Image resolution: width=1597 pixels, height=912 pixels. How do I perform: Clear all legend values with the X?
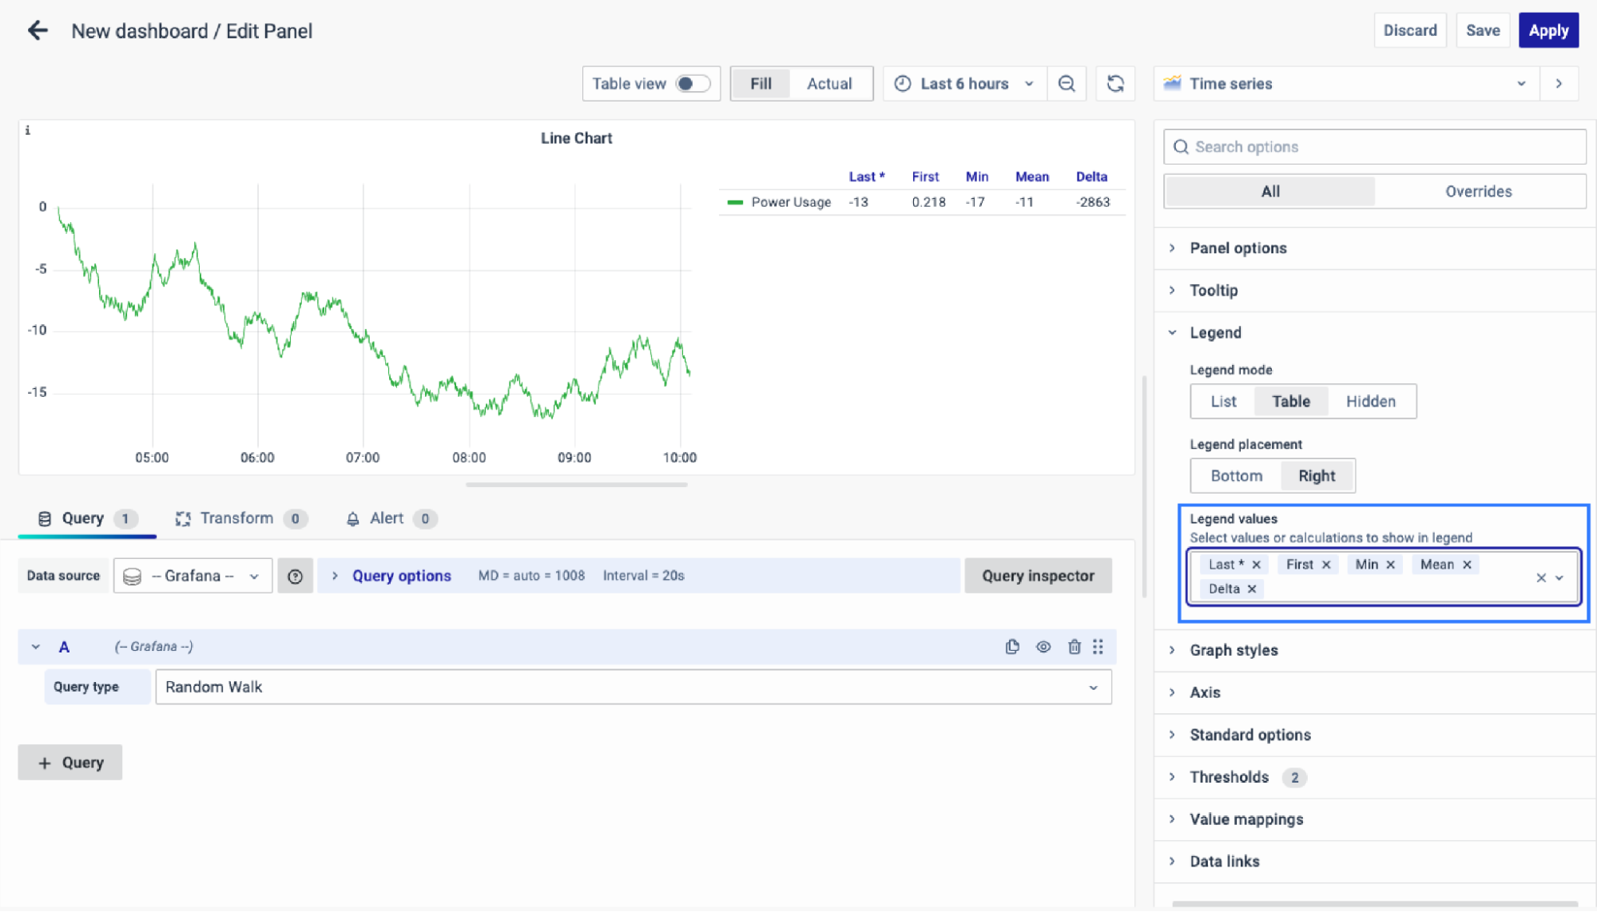(x=1541, y=577)
